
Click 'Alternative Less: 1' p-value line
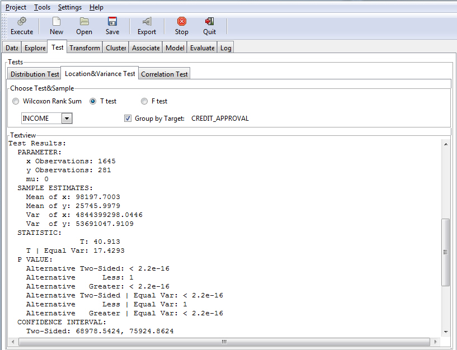click(80, 277)
